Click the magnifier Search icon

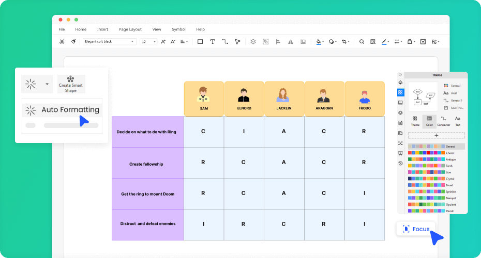click(362, 42)
